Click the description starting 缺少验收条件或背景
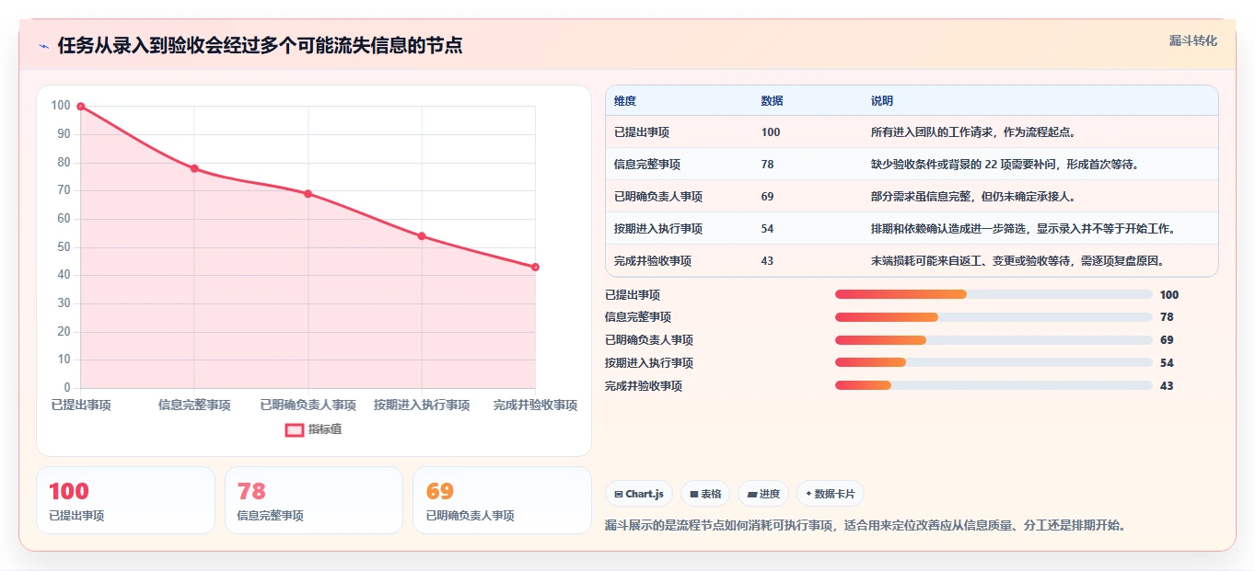 coord(1005,165)
